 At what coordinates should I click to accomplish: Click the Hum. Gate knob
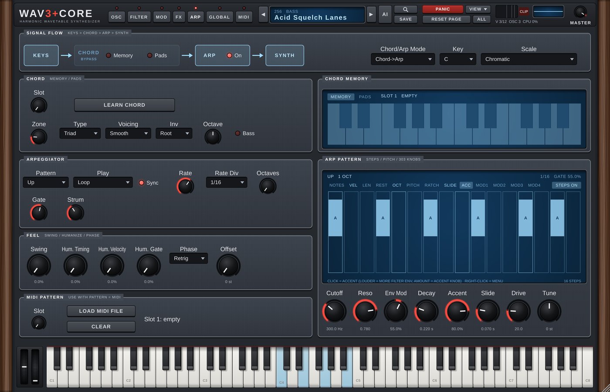coord(149,266)
